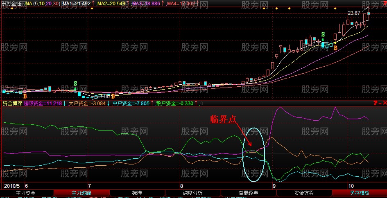
Task: Click the orange B buy marker before October rally
Action: click(335, 48)
